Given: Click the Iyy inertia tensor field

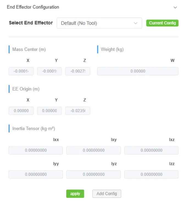Looking at the screenshot, I should (36, 174).
